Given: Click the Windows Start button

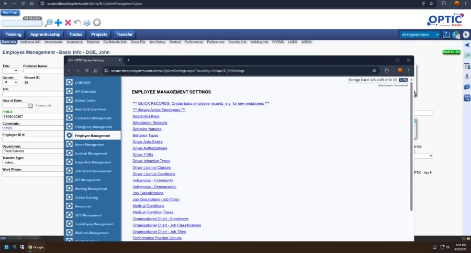Looking at the screenshot, I should pos(6,247).
